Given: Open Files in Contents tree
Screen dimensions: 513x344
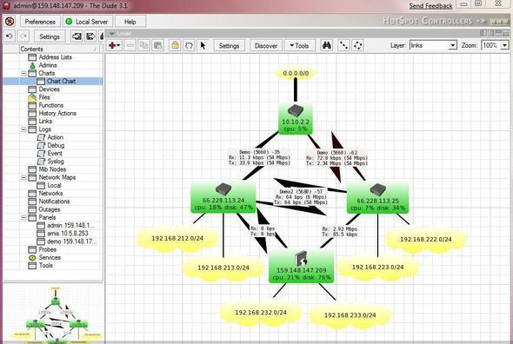Looking at the screenshot, I should 44,97.
